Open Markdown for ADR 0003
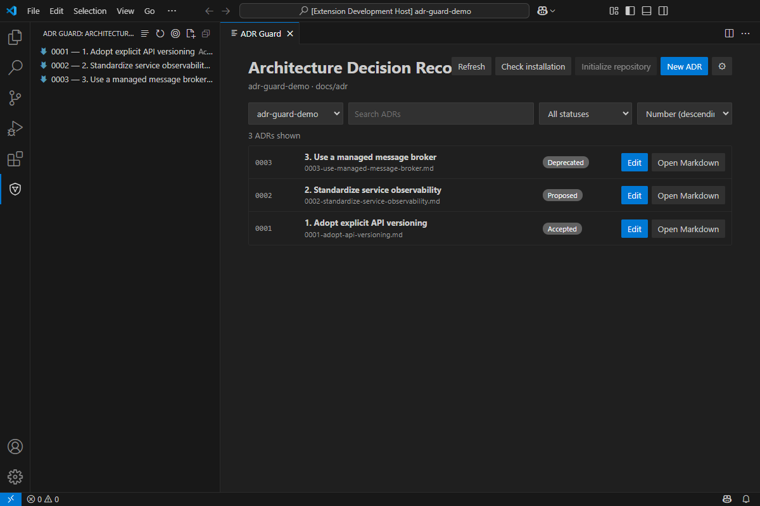760x506 pixels. point(688,163)
